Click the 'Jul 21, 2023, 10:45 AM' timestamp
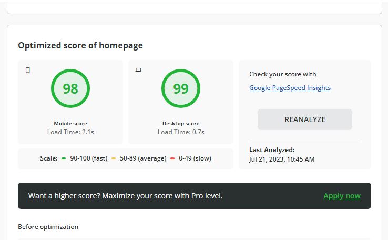Screen dimensions: 388x240 point(282,159)
